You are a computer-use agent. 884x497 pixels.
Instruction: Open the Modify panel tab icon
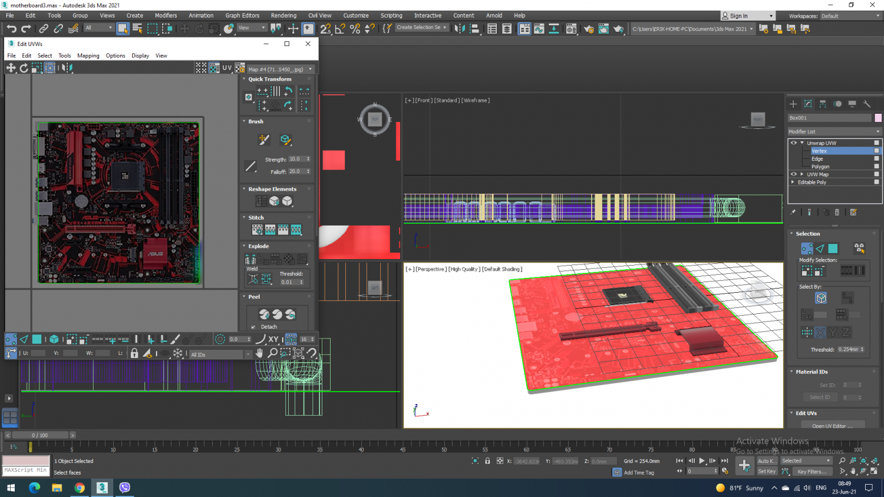pos(808,104)
